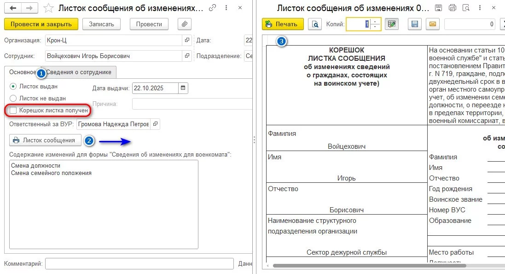
Task: Select the Листок не выдан radio button
Action: [x=13, y=99]
